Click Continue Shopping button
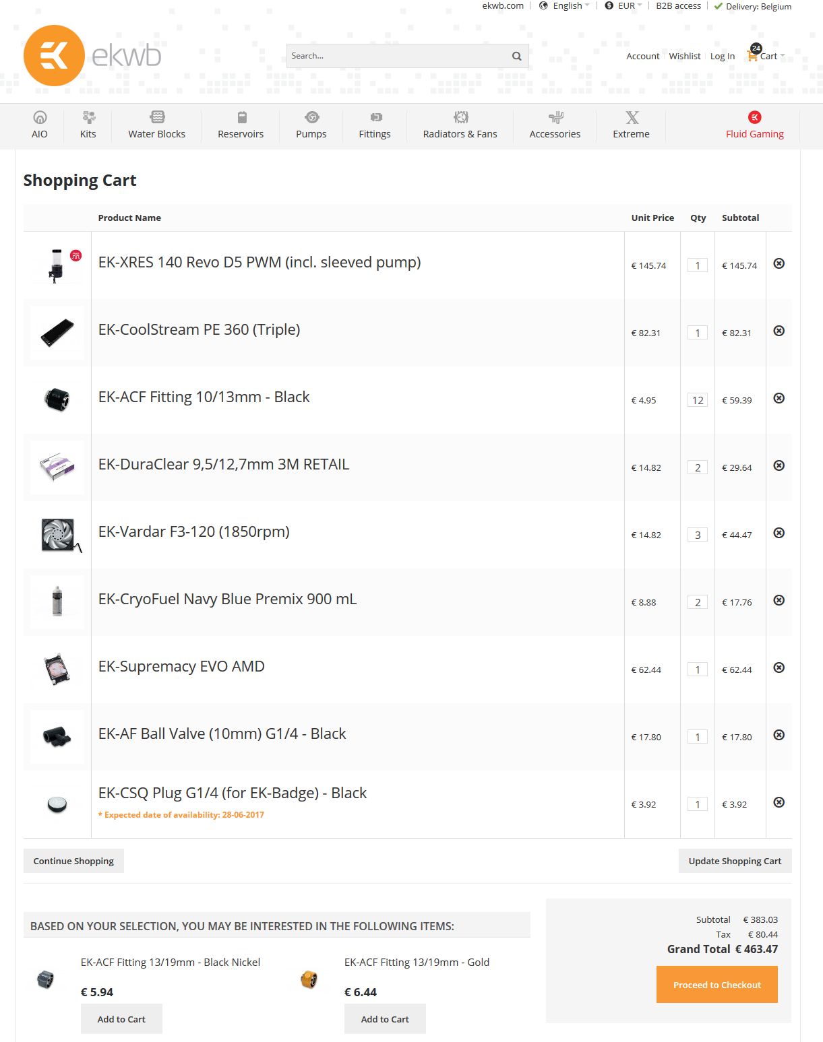823x1042 pixels. click(73, 861)
